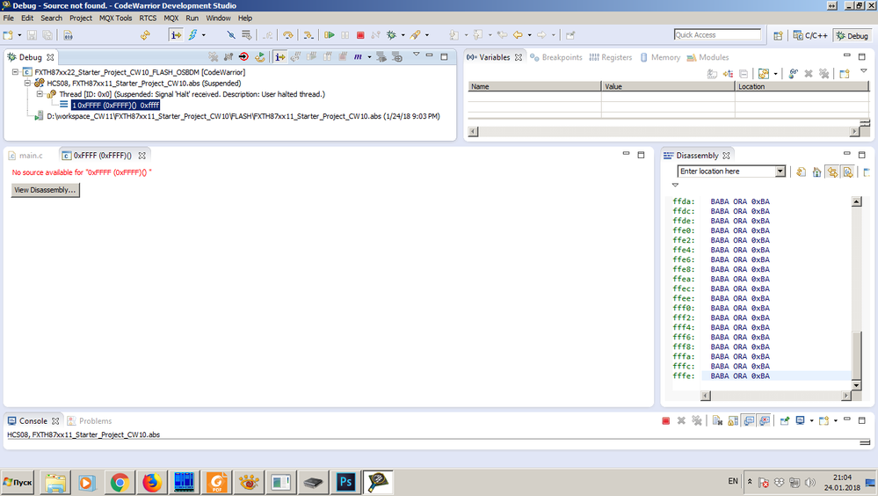Open the RTCS menu
Image resolution: width=878 pixels, height=496 pixels.
[x=148, y=18]
